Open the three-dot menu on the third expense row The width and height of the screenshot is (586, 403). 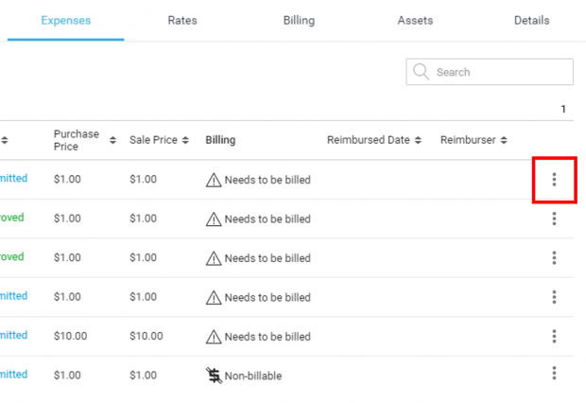pyautogui.click(x=554, y=258)
